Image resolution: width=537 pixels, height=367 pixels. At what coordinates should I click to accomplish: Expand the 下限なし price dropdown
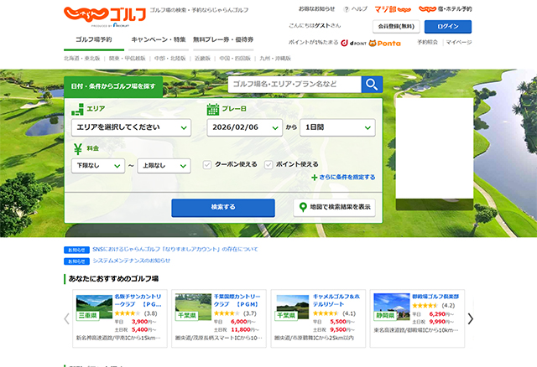[x=97, y=166]
